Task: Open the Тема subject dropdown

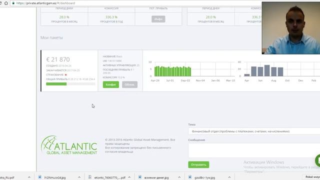Action: coord(254,131)
